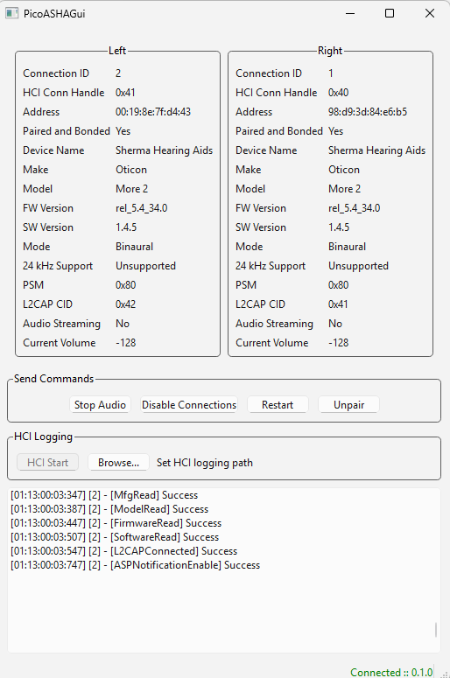The image size is (450, 678).
Task: Click Left Paired and Bonded value Yes
Action: pos(123,131)
